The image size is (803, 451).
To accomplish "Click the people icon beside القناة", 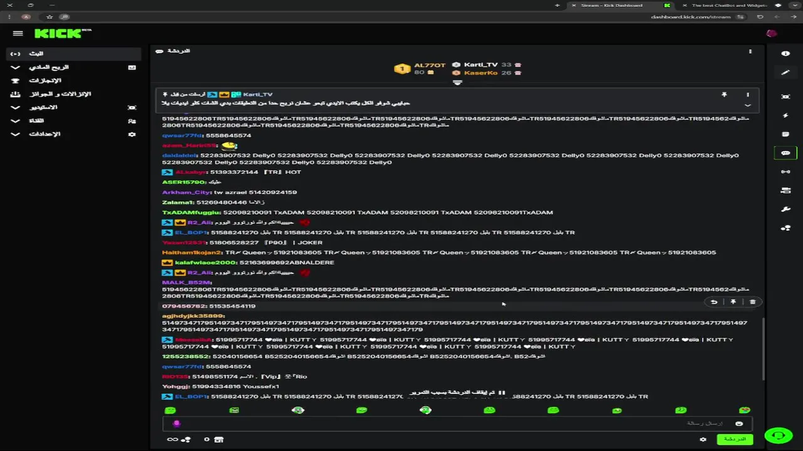I will pos(132,121).
